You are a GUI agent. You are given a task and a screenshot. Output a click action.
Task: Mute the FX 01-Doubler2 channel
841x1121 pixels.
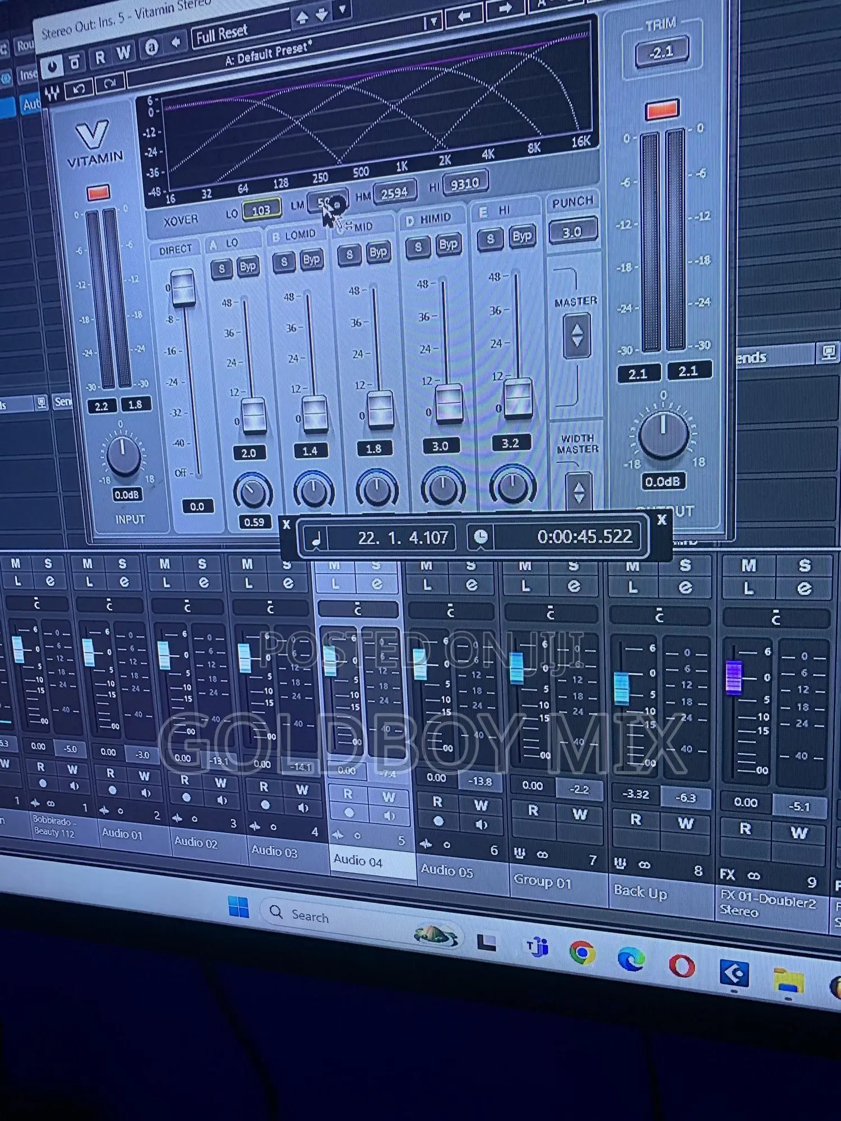[x=748, y=566]
